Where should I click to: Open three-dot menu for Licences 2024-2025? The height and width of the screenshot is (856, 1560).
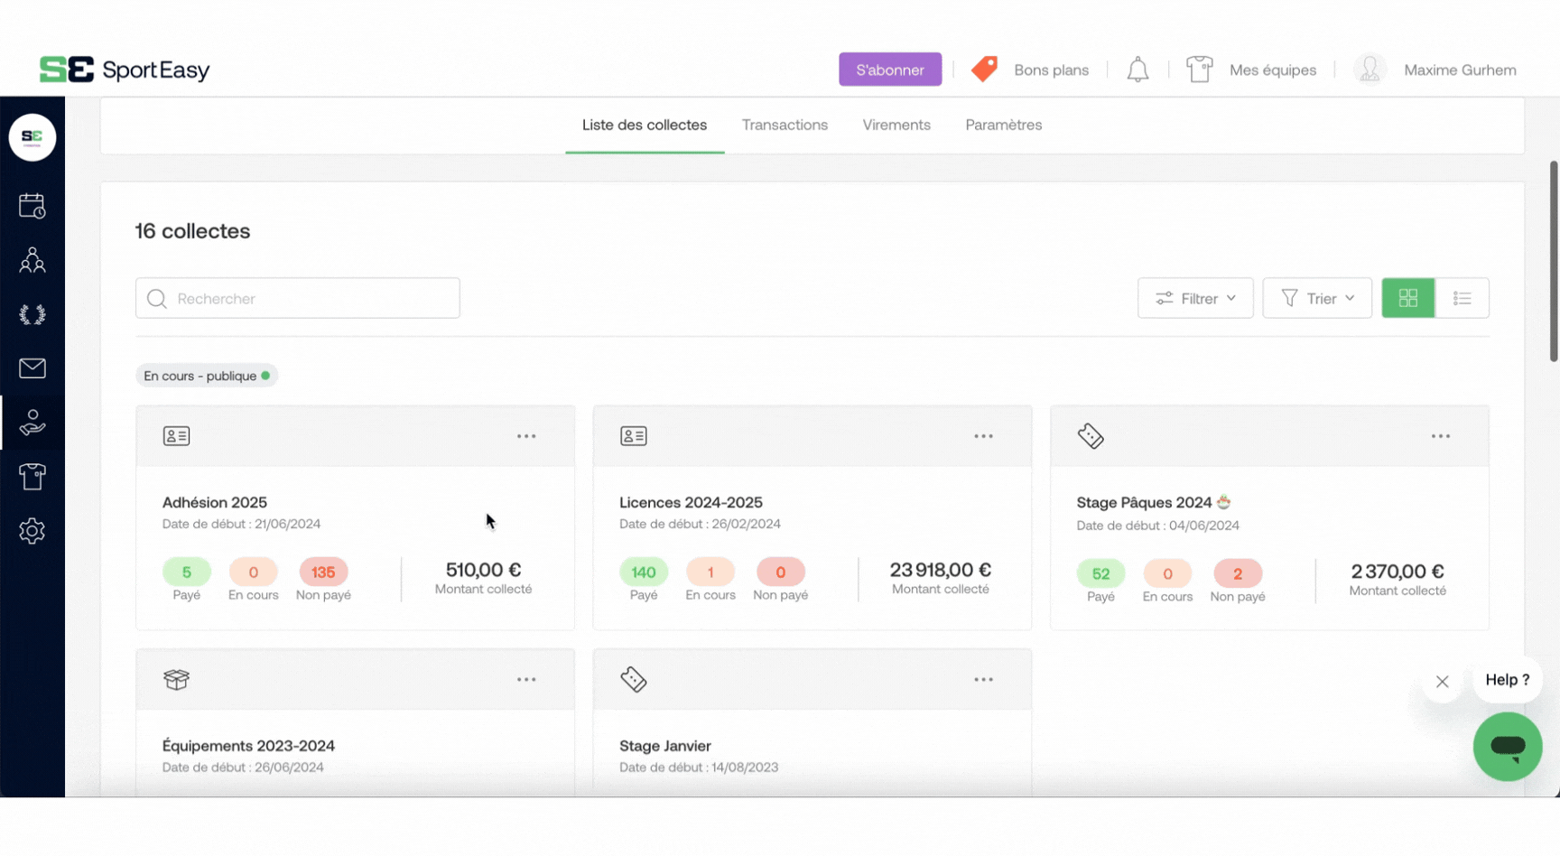coord(983,436)
